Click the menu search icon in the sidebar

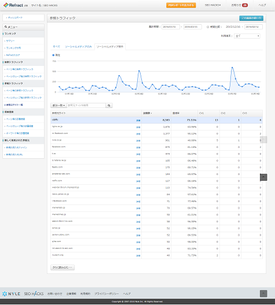[6, 27]
